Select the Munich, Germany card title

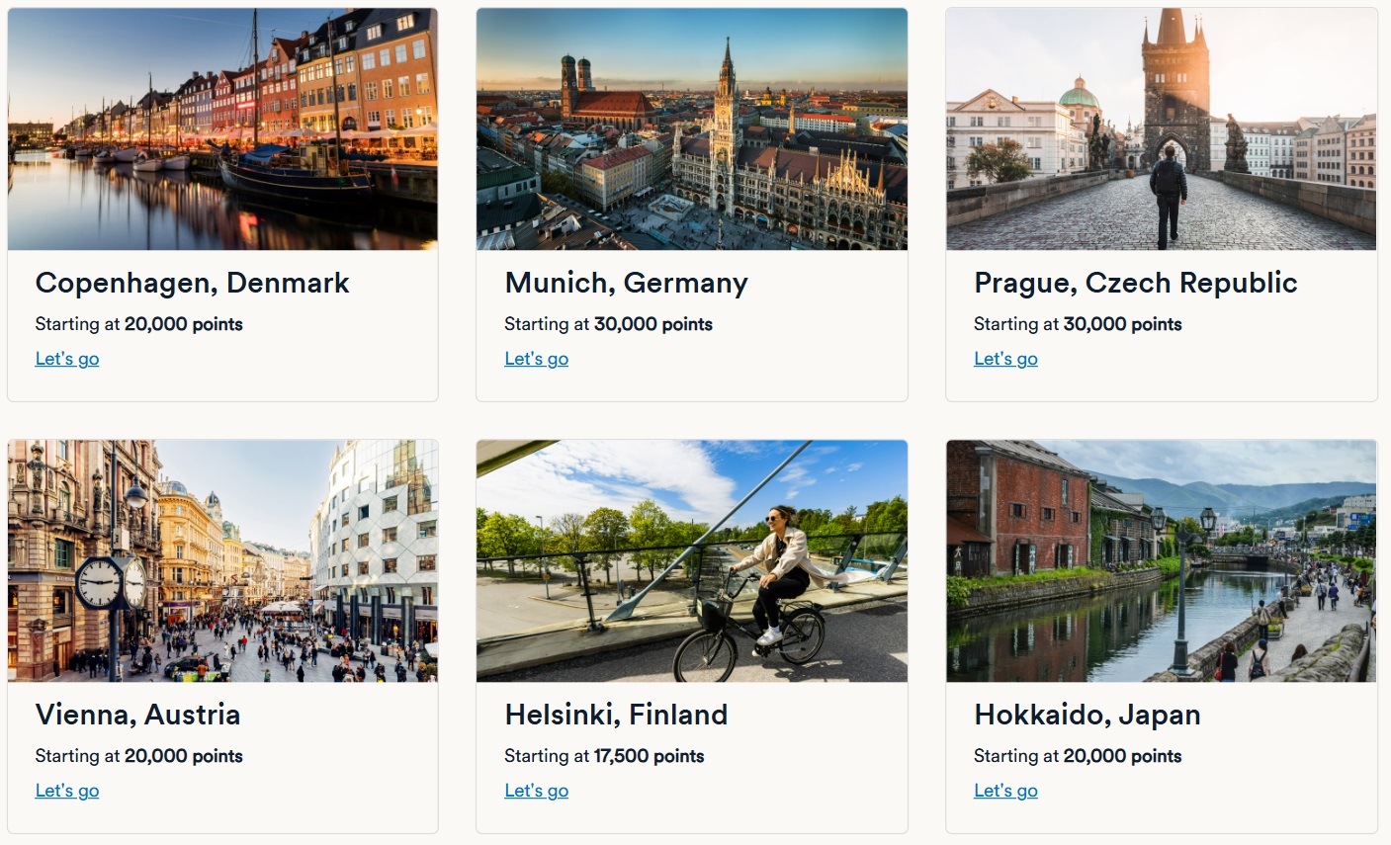coord(626,283)
